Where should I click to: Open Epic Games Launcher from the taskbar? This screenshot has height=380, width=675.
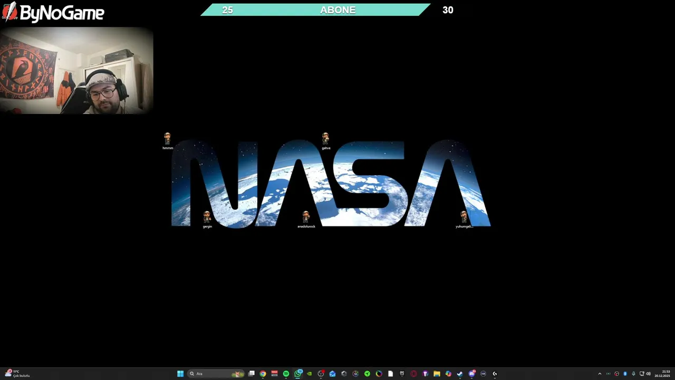(x=402, y=374)
